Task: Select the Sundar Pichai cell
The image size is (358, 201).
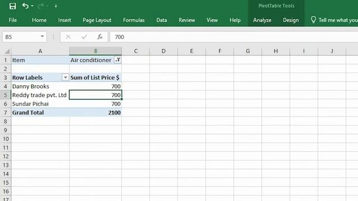Action: pyautogui.click(x=40, y=104)
